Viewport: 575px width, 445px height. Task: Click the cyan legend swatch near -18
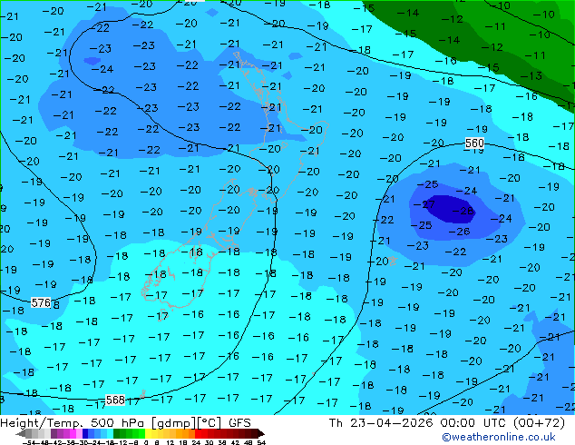110,434
